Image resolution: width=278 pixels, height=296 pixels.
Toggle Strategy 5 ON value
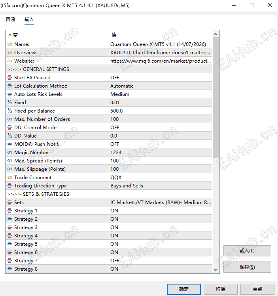click(x=161, y=244)
